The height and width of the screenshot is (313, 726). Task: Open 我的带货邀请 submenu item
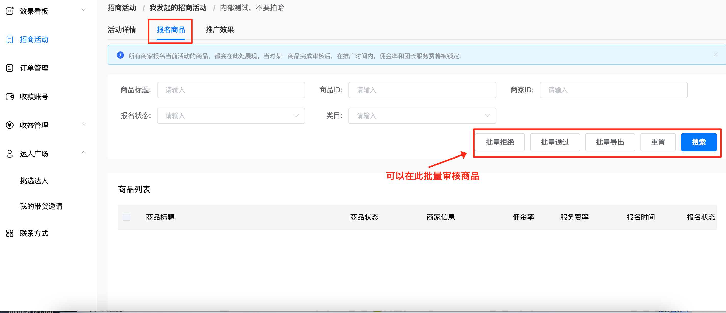coord(41,206)
